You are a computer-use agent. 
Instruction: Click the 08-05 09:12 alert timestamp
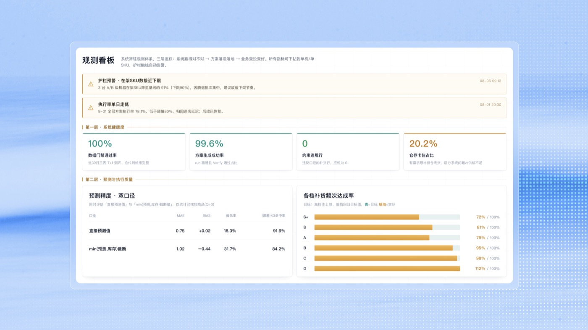(x=490, y=81)
